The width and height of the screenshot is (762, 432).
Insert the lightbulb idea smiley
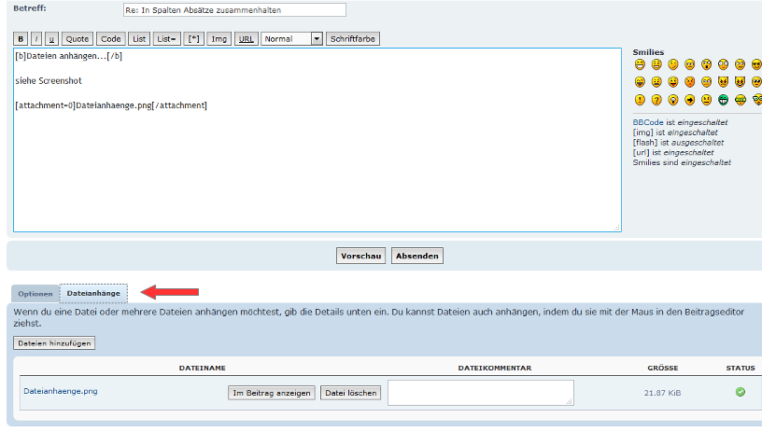coord(673,100)
